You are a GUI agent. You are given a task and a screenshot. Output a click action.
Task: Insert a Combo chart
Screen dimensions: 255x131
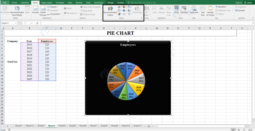130,10
